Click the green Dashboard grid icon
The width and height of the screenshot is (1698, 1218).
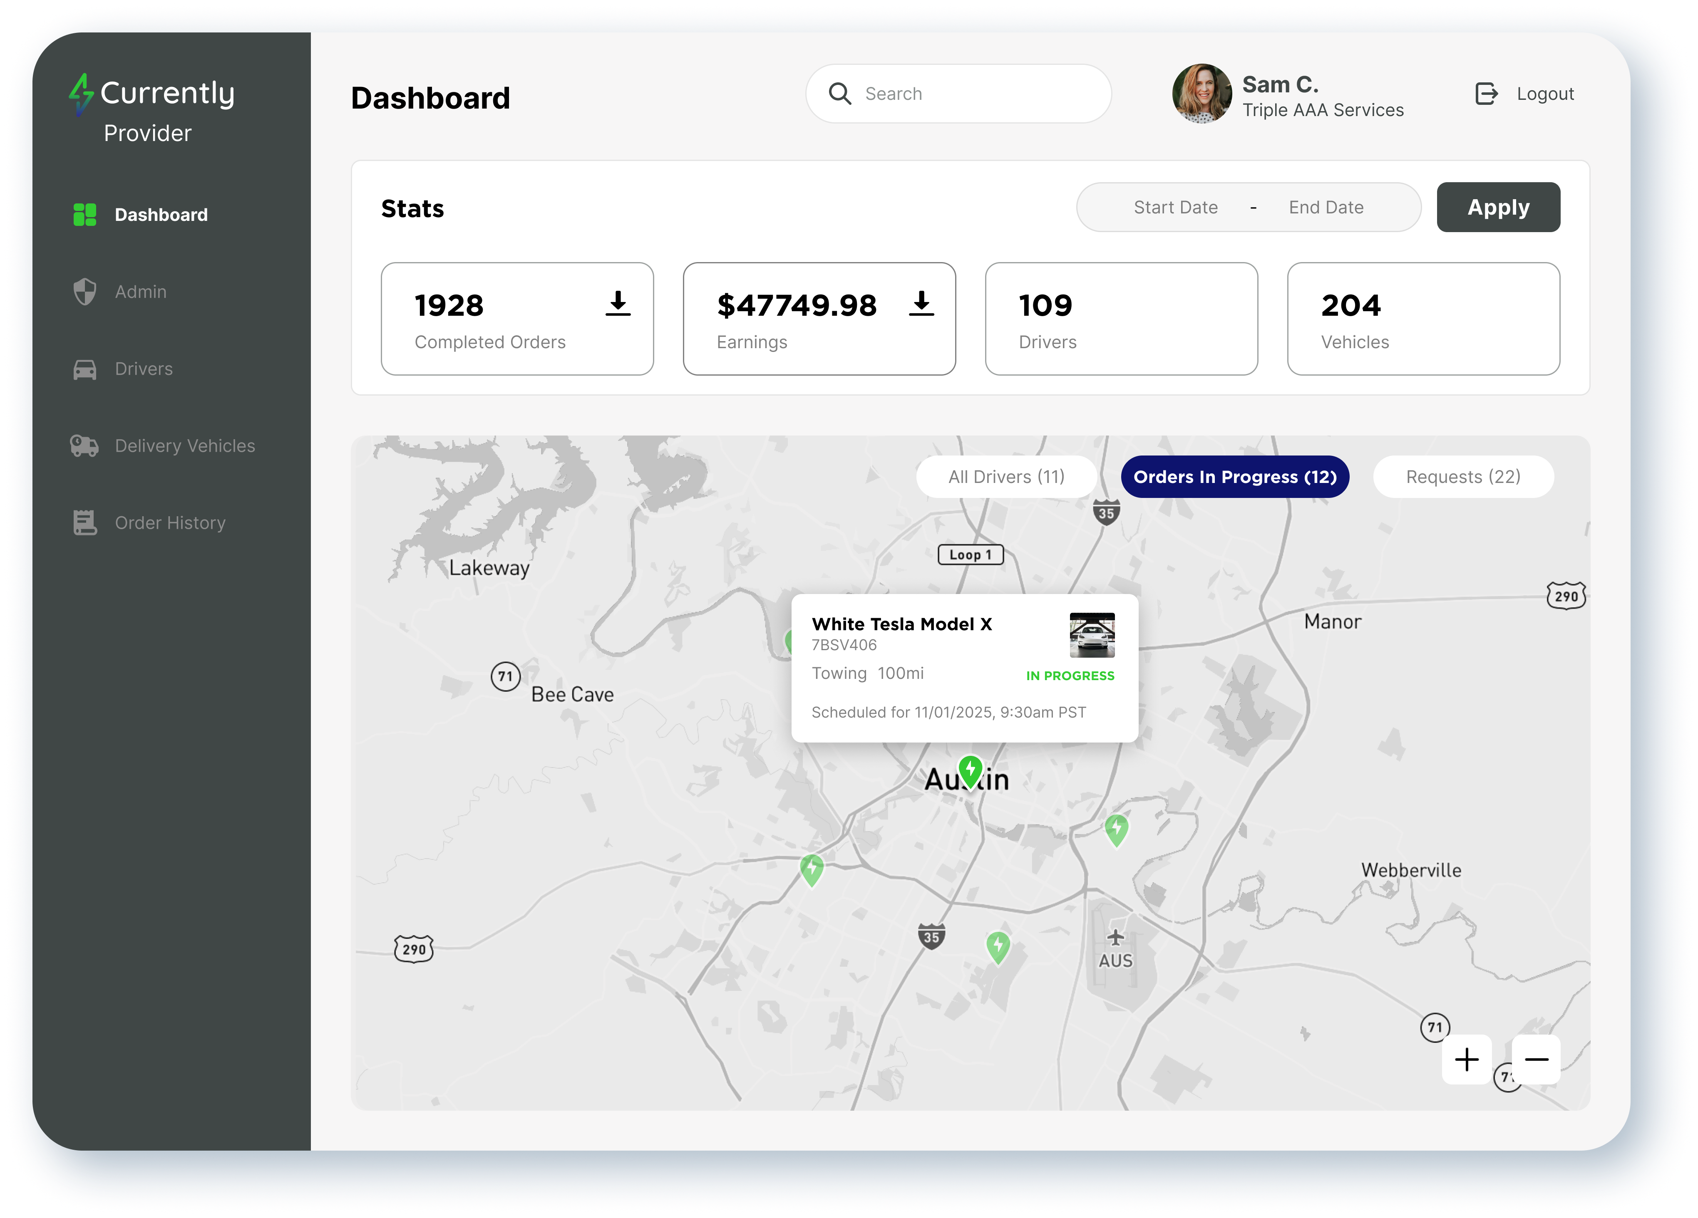84,215
